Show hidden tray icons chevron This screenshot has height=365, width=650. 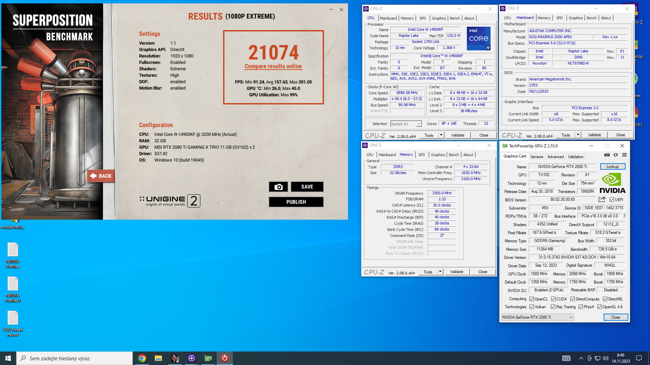pos(581,358)
